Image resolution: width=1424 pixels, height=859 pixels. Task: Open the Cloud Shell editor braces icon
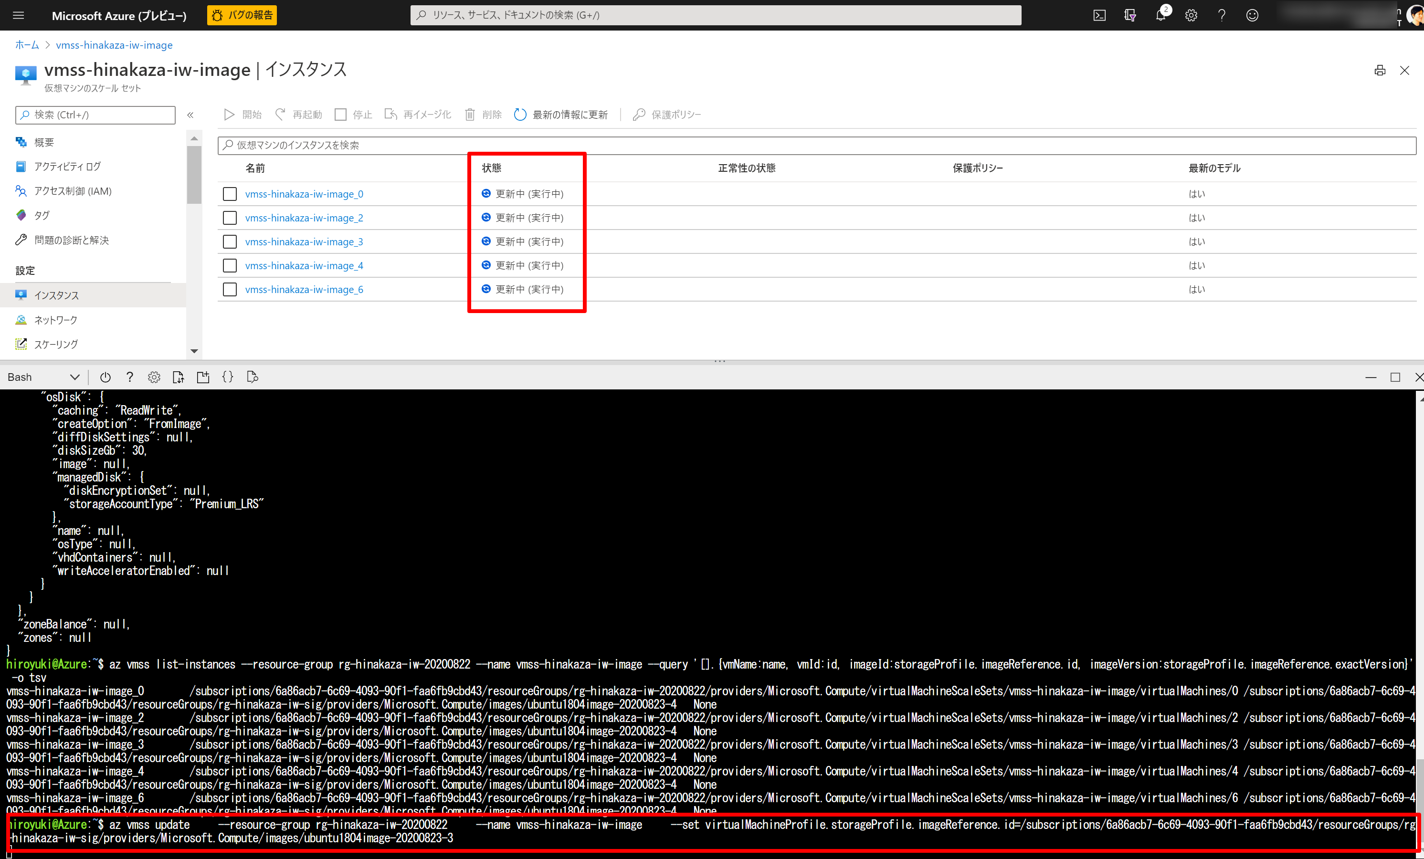click(228, 377)
